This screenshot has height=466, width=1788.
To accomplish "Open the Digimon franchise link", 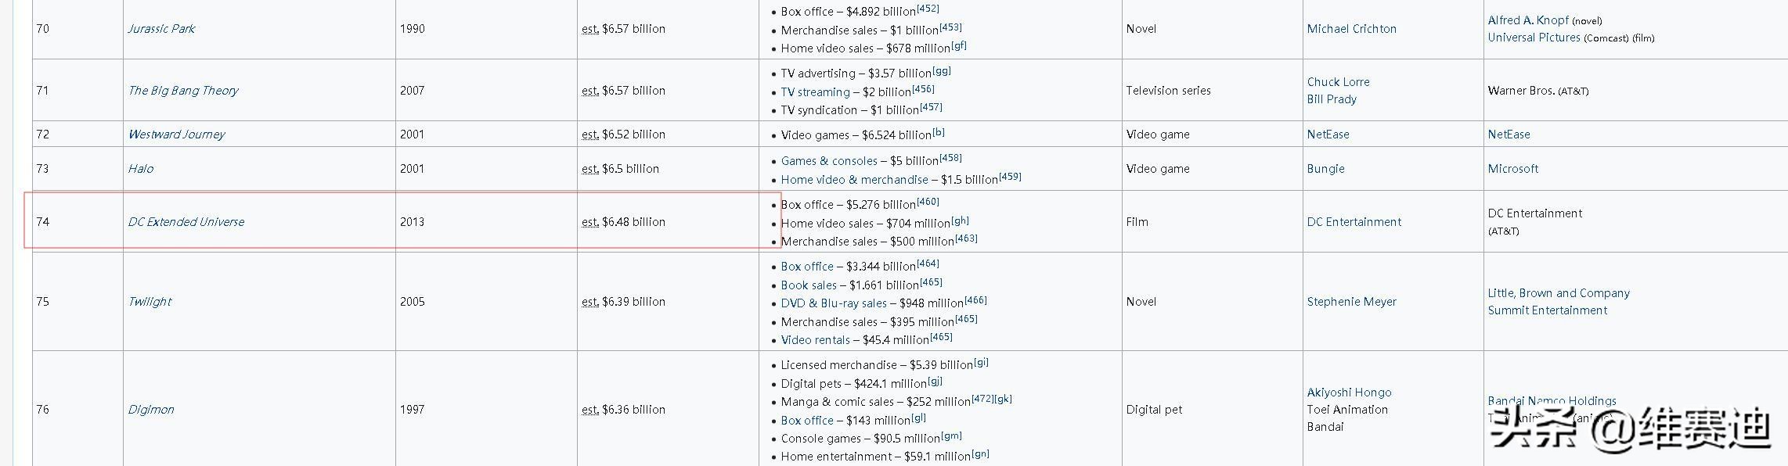I will [151, 410].
